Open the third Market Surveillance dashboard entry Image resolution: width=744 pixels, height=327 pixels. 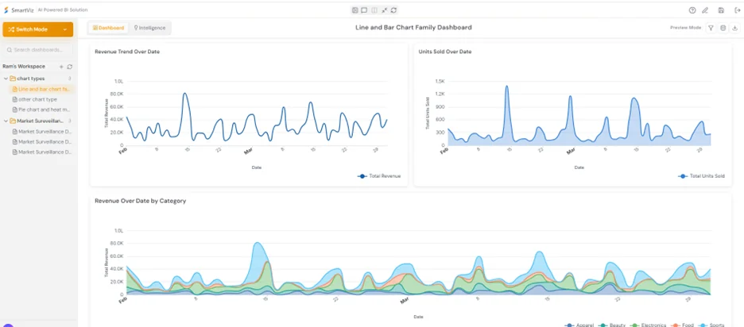point(41,152)
